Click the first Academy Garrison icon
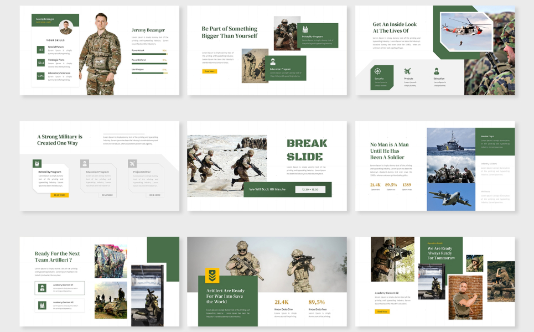This screenshot has width=534, height=332. click(43, 287)
